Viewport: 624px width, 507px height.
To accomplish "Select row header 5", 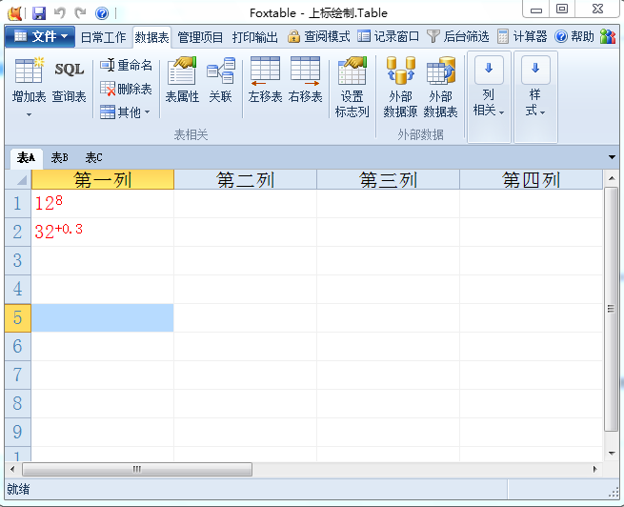I will tap(18, 318).
